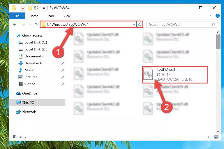The image size is (224, 149).
Task: Minimize the SysWOW64 window
Action: tap(188, 8)
